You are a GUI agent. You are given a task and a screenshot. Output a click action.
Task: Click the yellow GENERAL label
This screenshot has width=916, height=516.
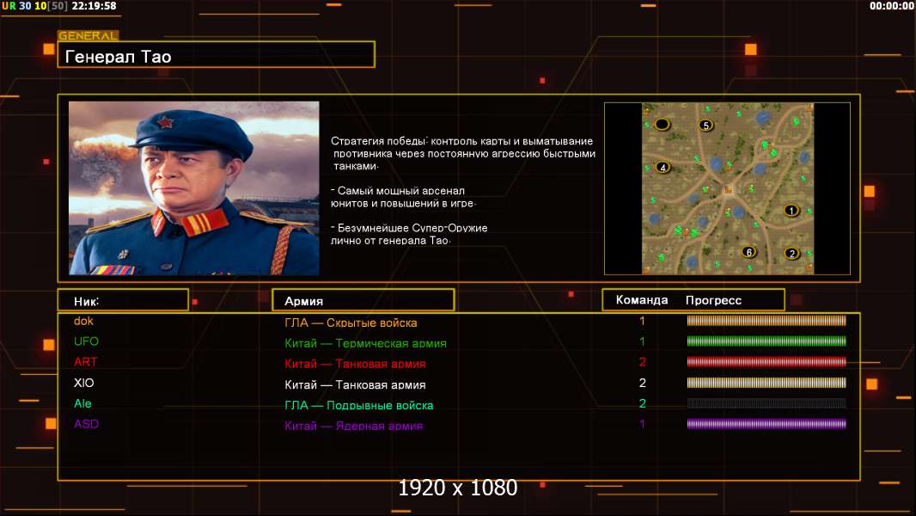point(89,35)
